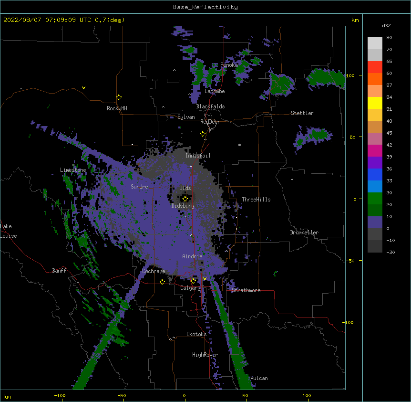Click the Ponoka city label
411x402 pixels.
pos(229,65)
